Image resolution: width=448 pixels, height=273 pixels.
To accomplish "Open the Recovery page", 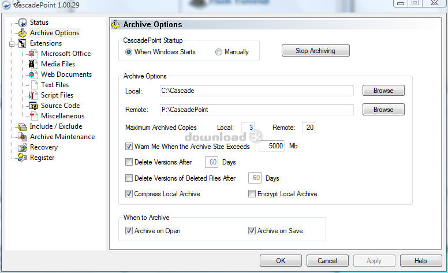I will pyautogui.click(x=44, y=147).
